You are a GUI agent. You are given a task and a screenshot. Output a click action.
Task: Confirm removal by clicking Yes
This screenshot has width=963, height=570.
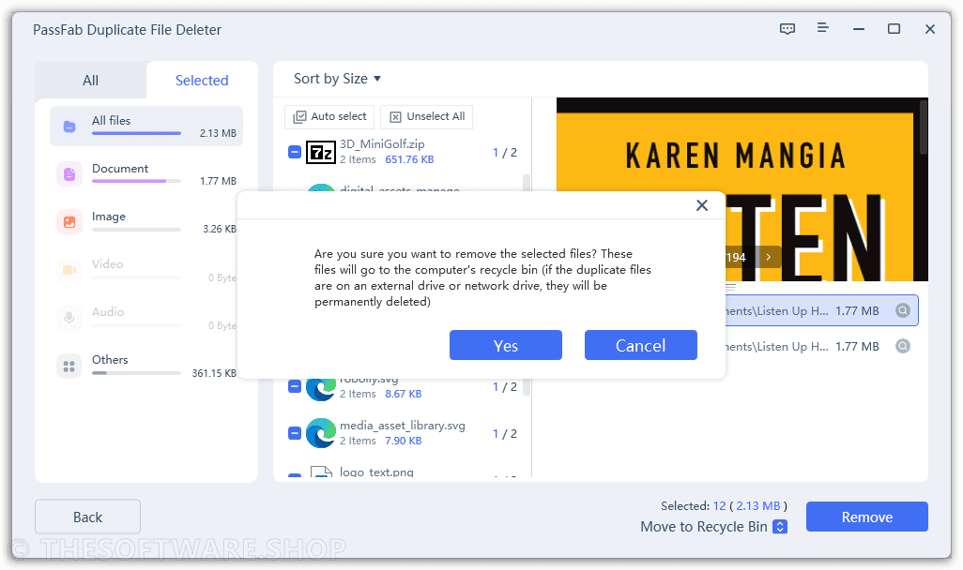coord(506,345)
